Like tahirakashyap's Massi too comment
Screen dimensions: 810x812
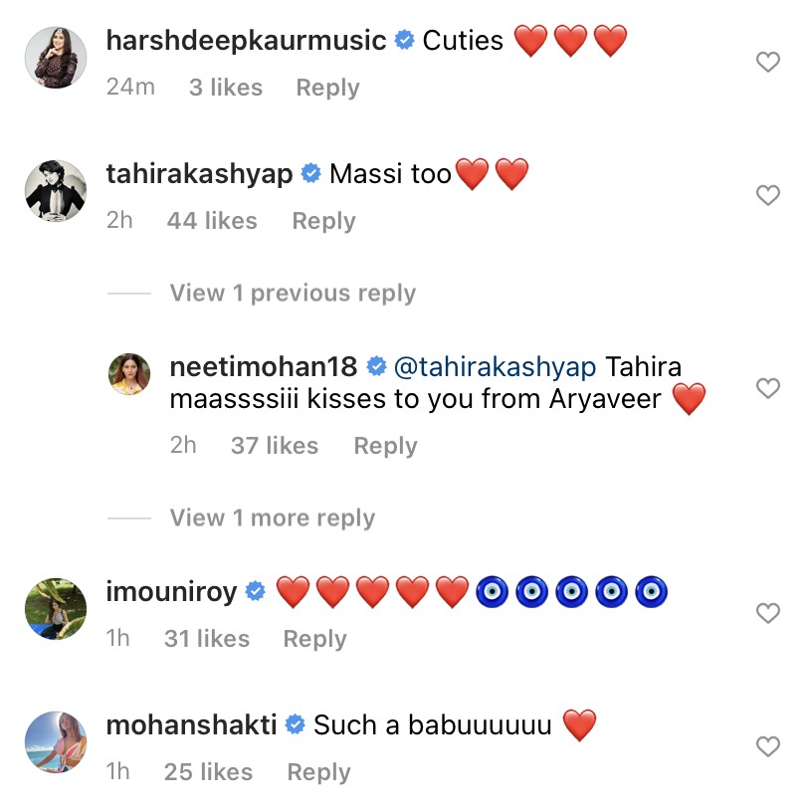pos(767,196)
